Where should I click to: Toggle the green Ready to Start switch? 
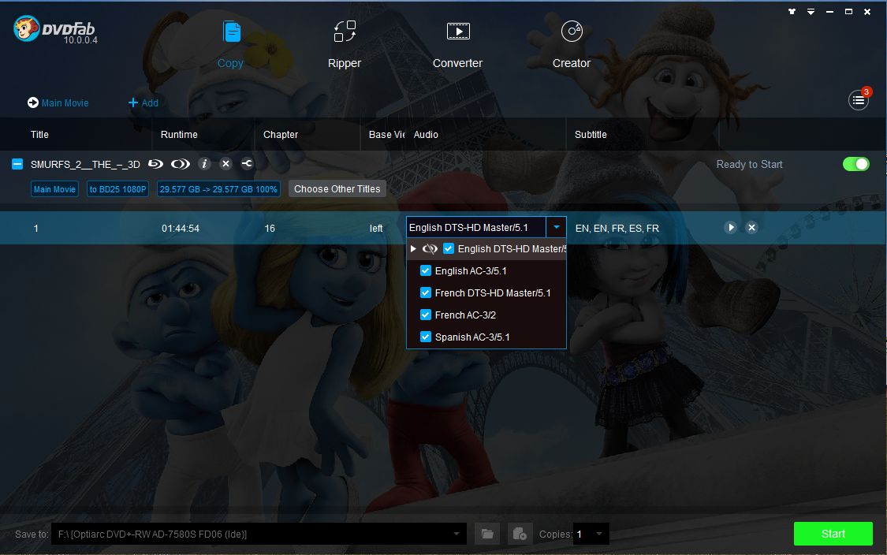[x=856, y=164]
